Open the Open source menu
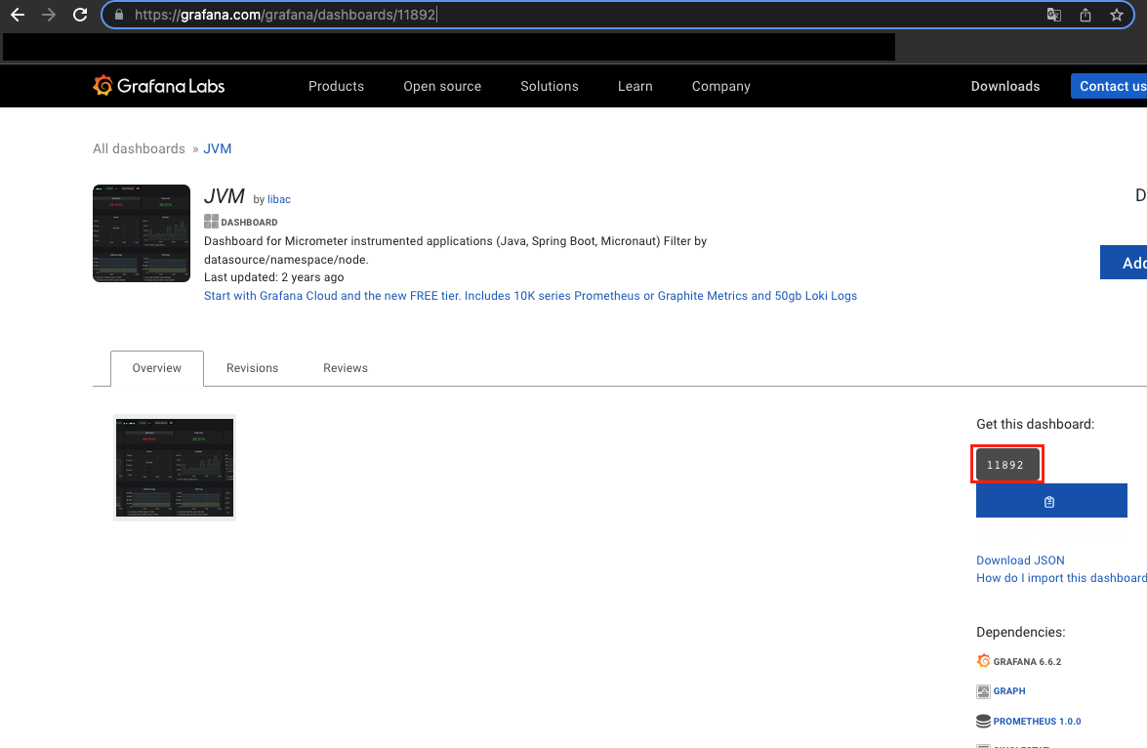Image resolution: width=1147 pixels, height=748 pixels. tap(442, 86)
